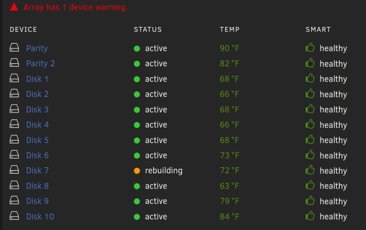Screen dimensions: 366x230
Task: Click the healthy SMART label for Disk 6
Action: point(333,156)
